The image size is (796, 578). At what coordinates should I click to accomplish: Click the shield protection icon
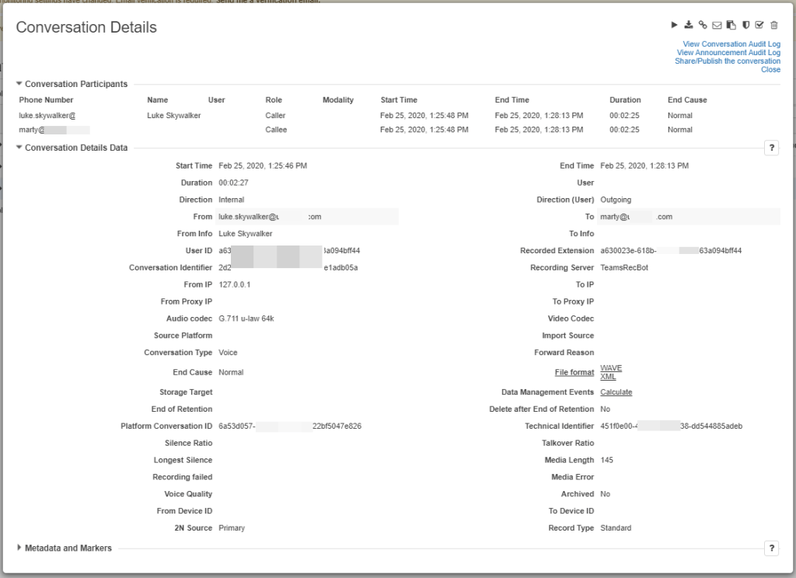(x=745, y=25)
